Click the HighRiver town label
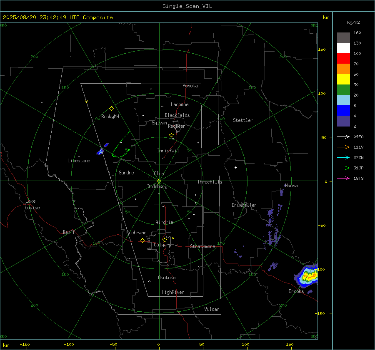 tap(172, 292)
